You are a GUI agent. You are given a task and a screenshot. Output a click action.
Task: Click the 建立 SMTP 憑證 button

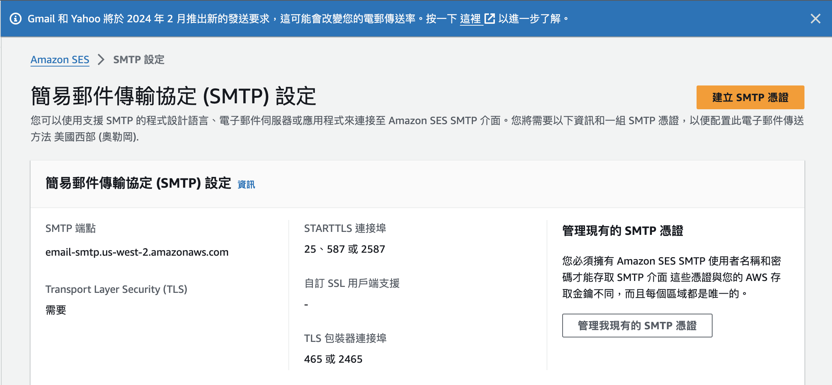(x=750, y=97)
